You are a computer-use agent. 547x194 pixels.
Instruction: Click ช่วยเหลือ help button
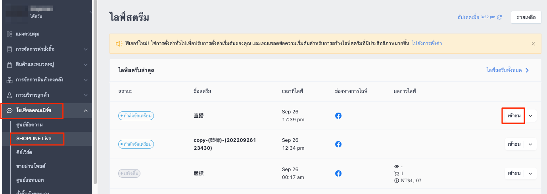pyautogui.click(x=526, y=17)
